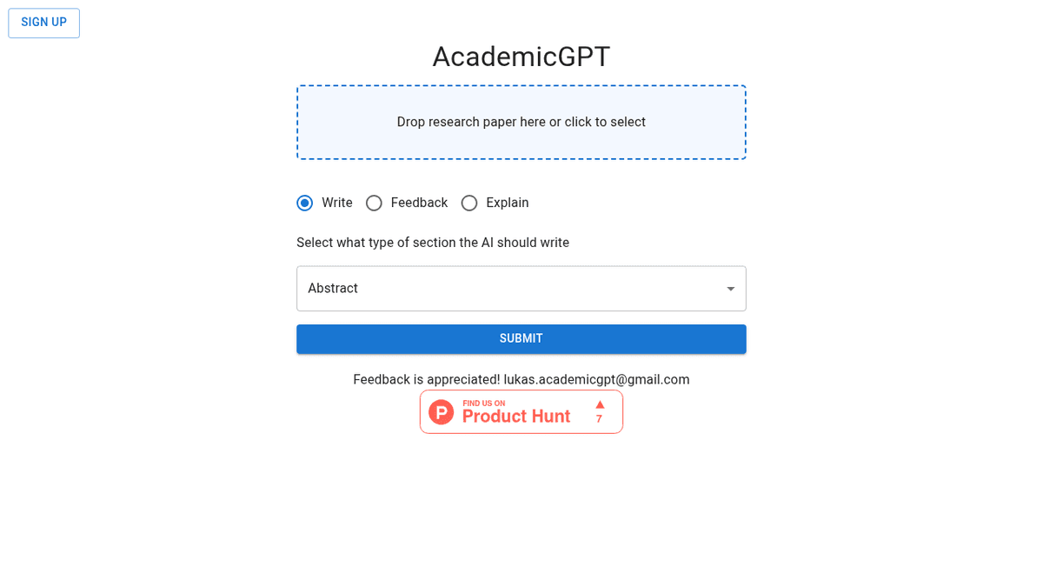The height and width of the screenshot is (587, 1043).
Task: Select the Explain radio button
Action: point(469,203)
